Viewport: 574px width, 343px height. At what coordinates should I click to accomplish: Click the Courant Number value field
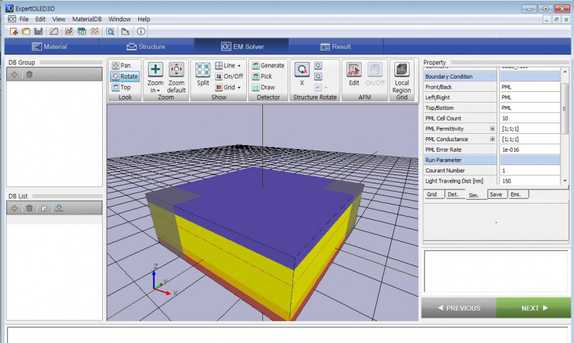point(530,171)
